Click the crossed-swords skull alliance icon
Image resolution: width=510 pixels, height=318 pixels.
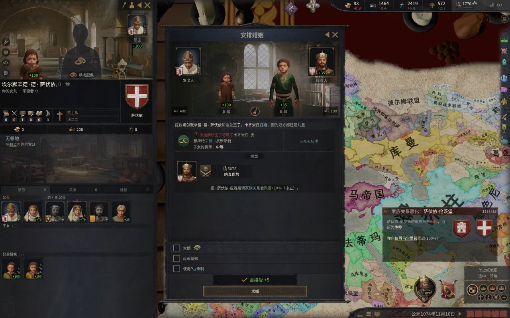(x=206, y=171)
